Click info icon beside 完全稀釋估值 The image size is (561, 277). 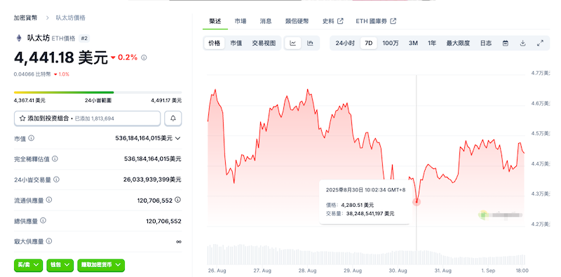coord(55,158)
